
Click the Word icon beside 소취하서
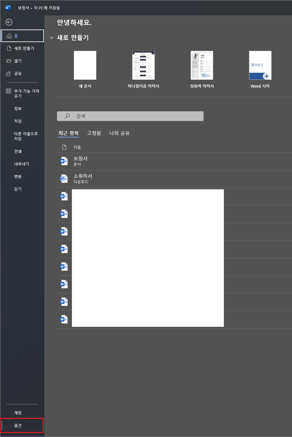click(x=64, y=179)
